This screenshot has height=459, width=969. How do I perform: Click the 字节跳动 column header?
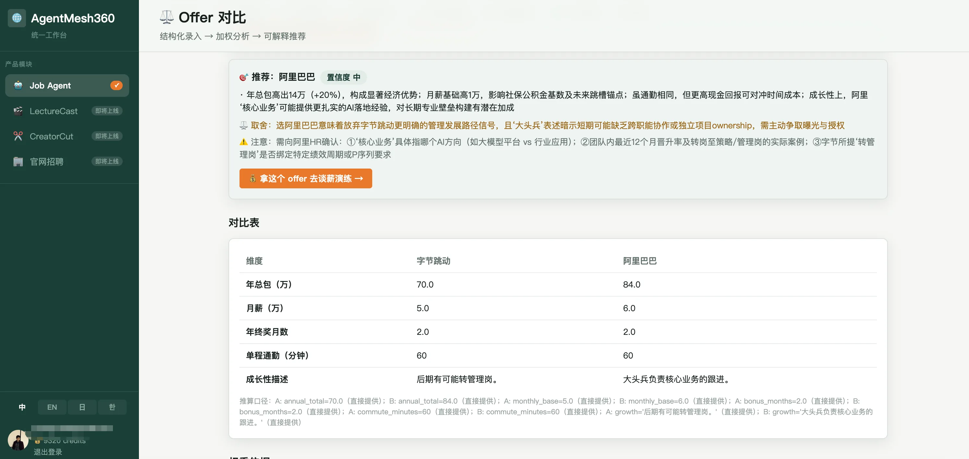coord(433,261)
